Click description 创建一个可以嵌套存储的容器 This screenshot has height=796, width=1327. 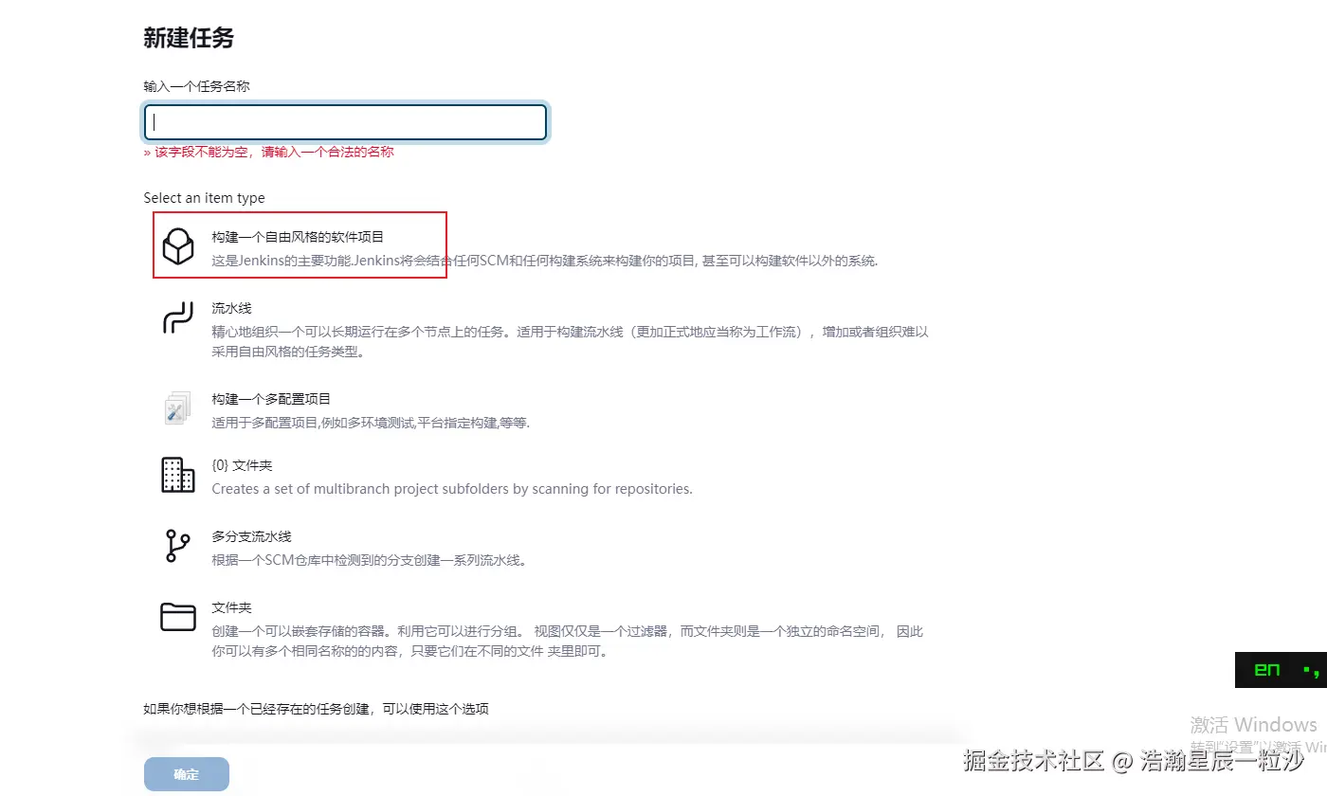click(567, 641)
